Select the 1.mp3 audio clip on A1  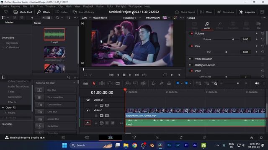click(x=196, y=122)
